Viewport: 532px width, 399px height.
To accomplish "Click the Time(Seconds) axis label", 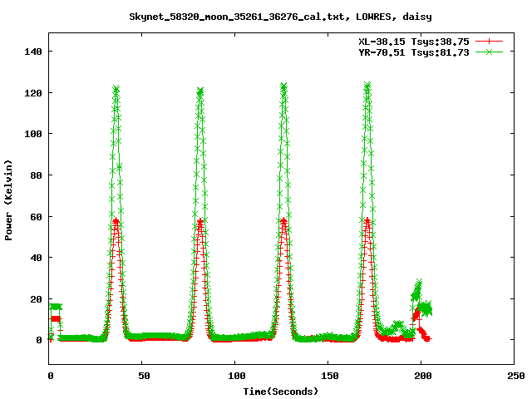I will 281,392.
